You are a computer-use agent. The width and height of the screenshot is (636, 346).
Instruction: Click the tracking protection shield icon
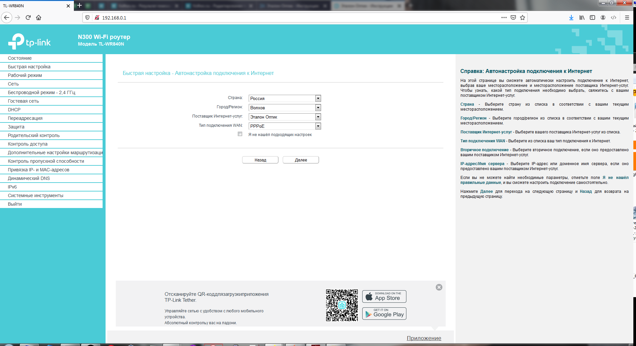(x=87, y=17)
